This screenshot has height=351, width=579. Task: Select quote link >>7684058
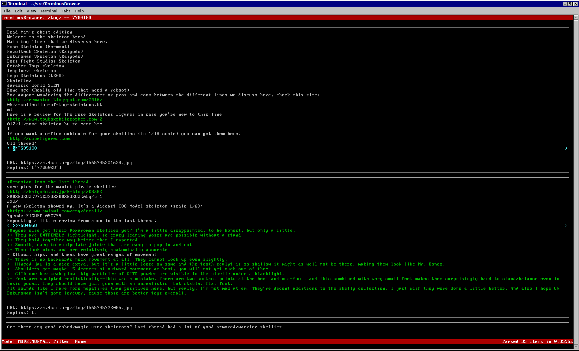25,225
